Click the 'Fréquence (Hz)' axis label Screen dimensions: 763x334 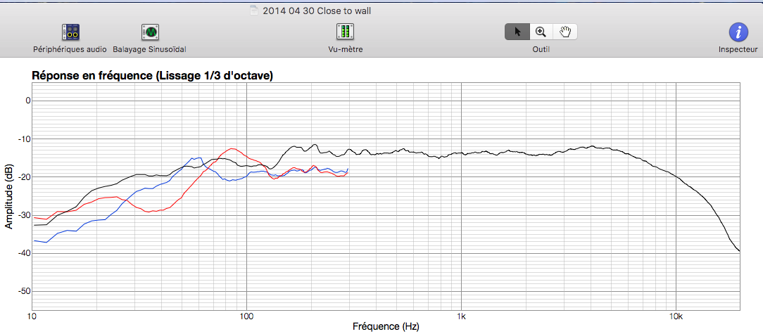[x=386, y=326]
